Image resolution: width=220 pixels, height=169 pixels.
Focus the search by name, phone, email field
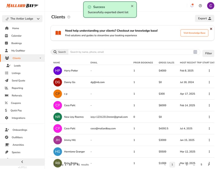pos(131,52)
